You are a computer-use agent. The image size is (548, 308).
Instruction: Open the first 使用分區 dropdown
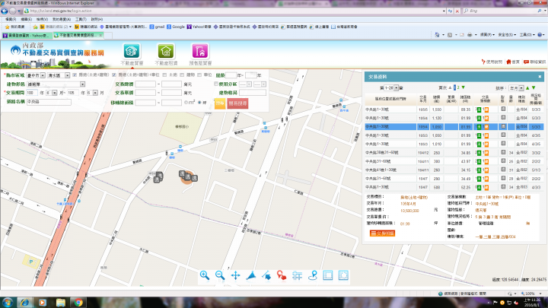(x=245, y=84)
